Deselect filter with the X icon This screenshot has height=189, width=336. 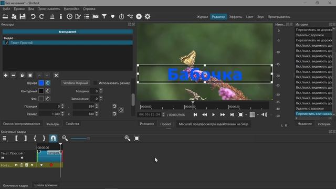[x=56, y=76]
